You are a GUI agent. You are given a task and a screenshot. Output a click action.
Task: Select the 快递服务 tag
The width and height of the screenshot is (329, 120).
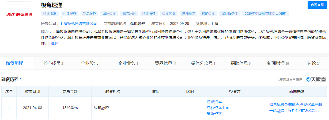[x=149, y=13]
